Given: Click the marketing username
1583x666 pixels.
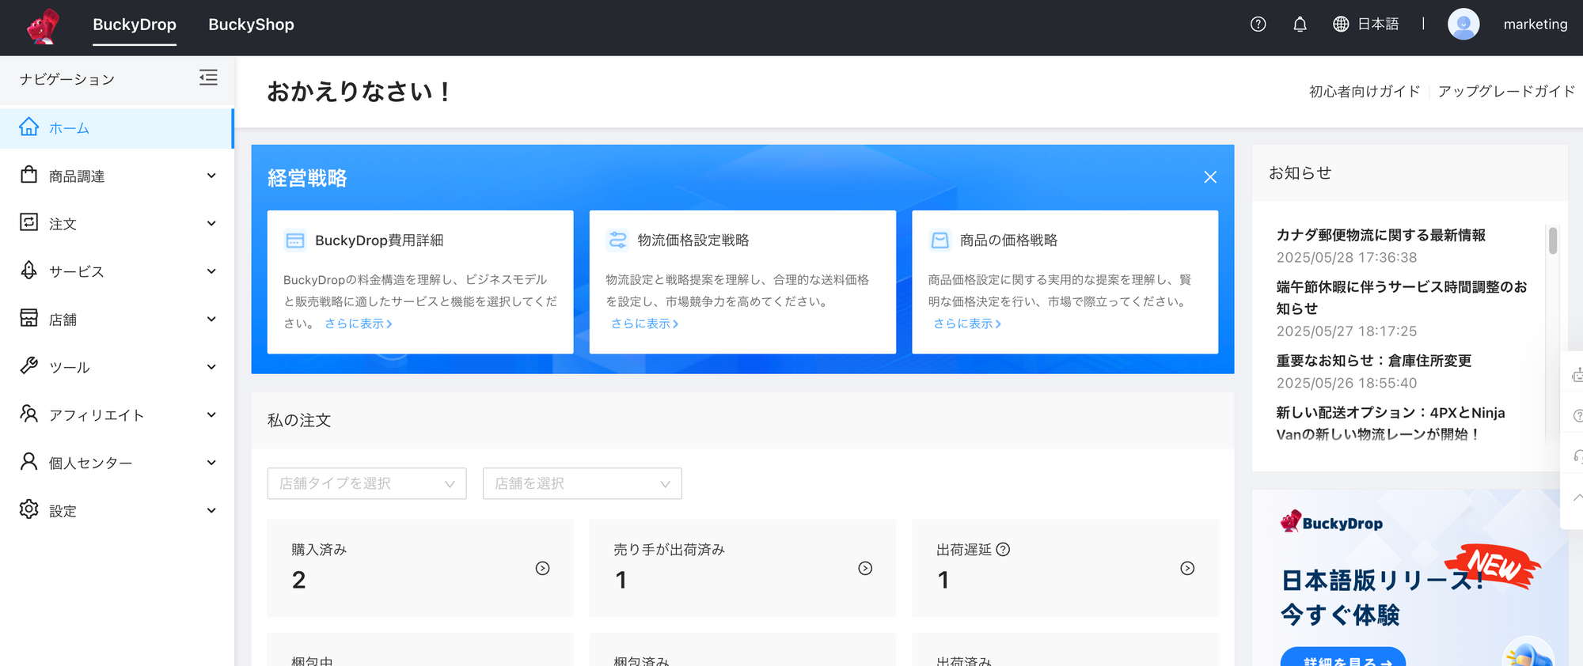Looking at the screenshot, I should point(1536,25).
